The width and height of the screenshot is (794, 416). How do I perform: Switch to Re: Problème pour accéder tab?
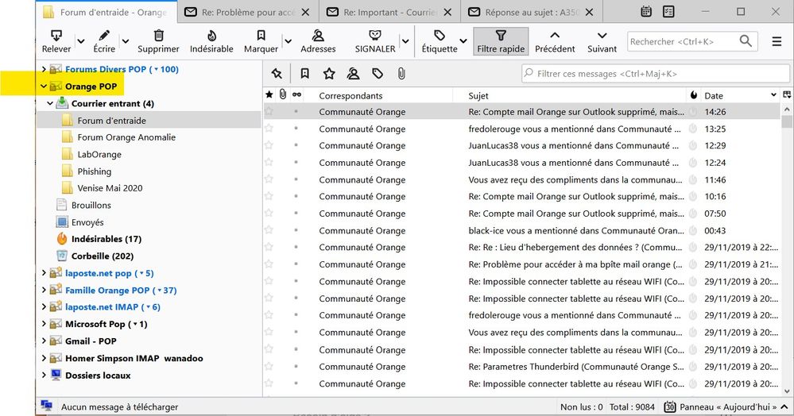(248, 12)
